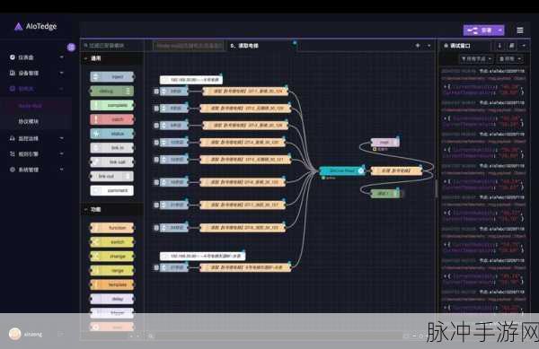Click the purple deploy button

tap(480, 31)
